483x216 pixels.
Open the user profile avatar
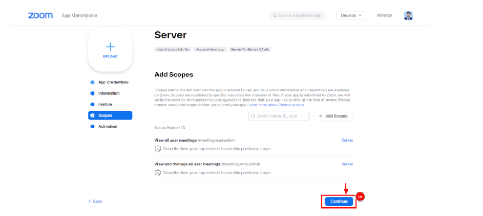(408, 16)
